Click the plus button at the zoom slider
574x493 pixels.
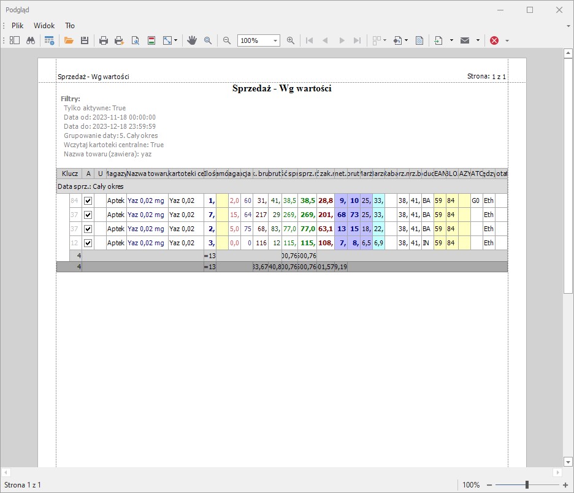pyautogui.click(x=565, y=485)
